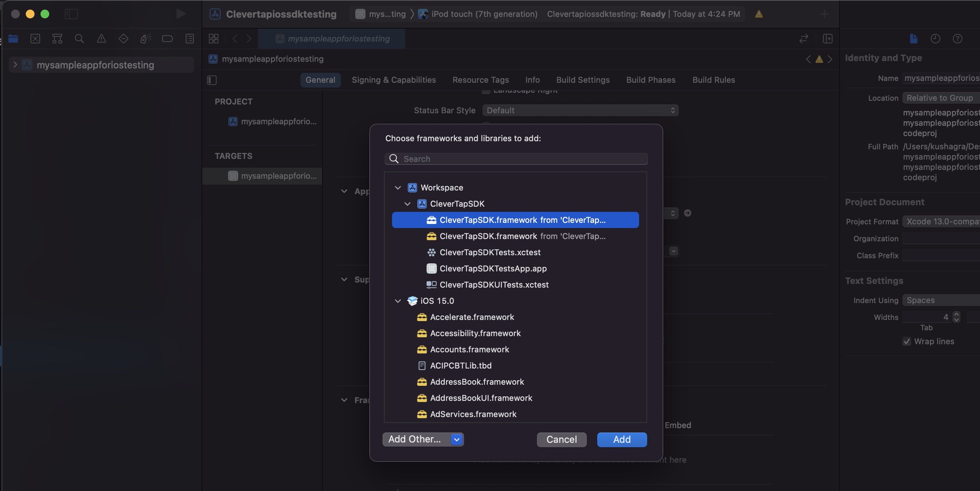Toggle the Wrap lines checkbox
980x491 pixels.
[x=907, y=341]
